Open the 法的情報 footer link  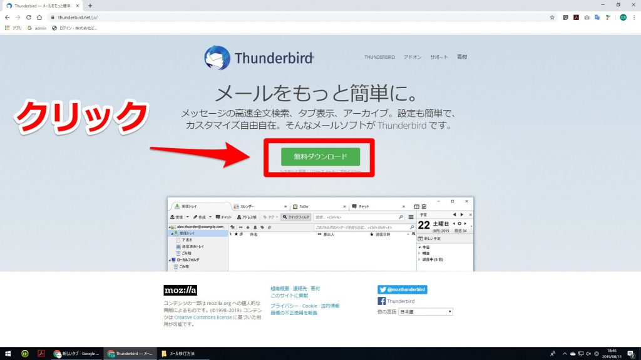pos(330,306)
